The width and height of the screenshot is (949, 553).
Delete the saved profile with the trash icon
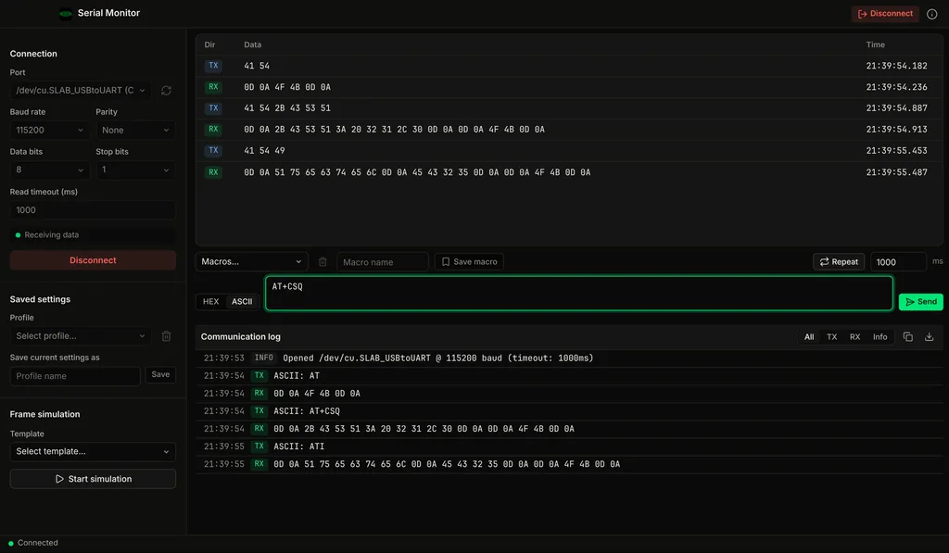(x=166, y=336)
